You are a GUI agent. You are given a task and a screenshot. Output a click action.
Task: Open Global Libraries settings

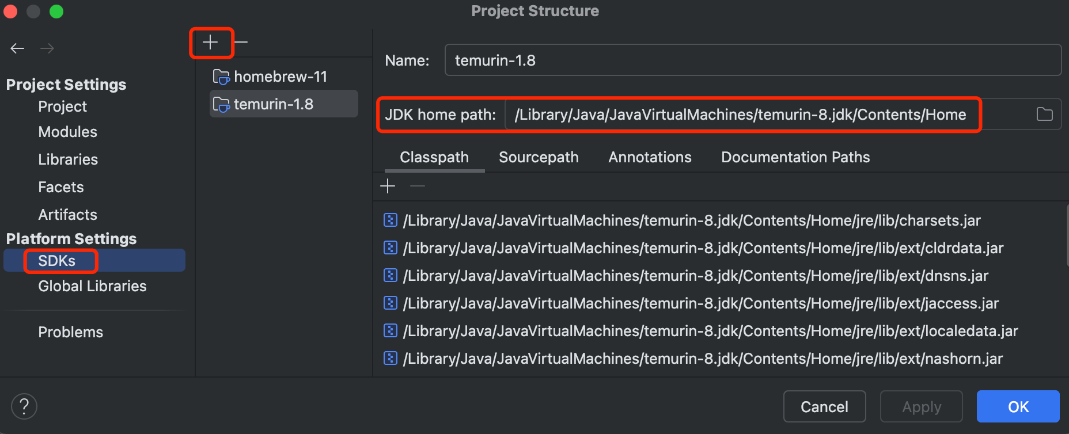(x=92, y=286)
